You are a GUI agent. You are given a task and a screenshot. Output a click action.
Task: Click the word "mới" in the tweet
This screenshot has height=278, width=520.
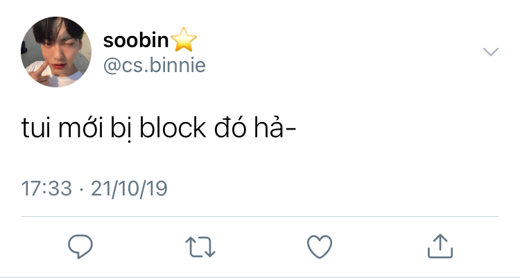point(78,129)
